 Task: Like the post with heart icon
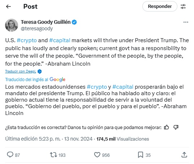pyautogui.click(x=97, y=155)
